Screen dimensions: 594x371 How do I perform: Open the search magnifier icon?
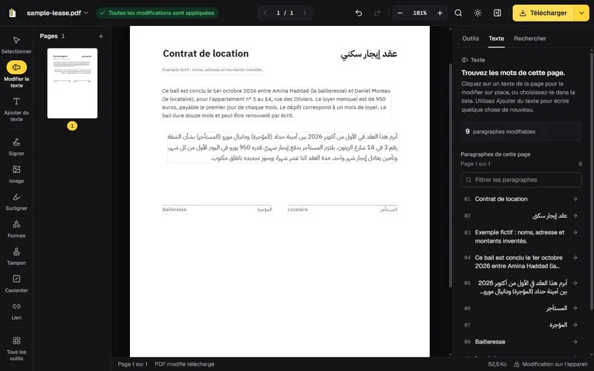click(x=458, y=13)
